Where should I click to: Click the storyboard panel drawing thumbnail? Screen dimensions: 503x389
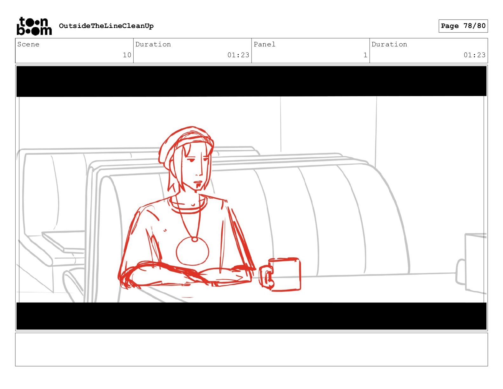(x=251, y=198)
